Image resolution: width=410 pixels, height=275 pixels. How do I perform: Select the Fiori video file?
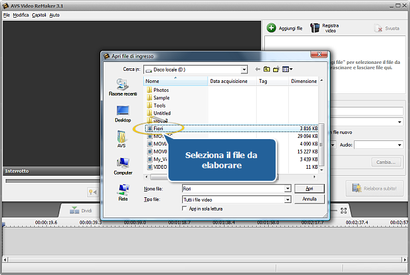[231, 128]
